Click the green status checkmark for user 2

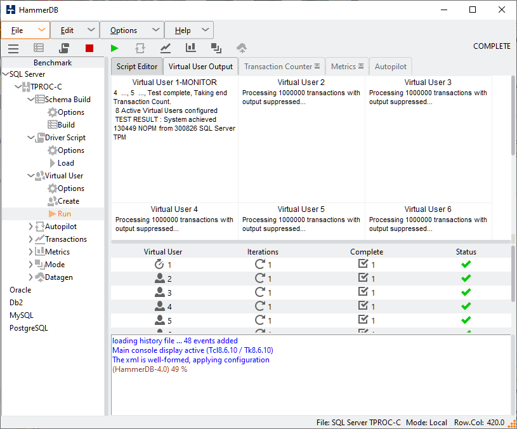click(x=466, y=279)
